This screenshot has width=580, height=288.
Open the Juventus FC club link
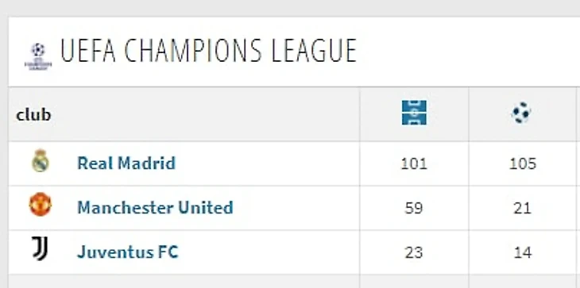click(128, 252)
